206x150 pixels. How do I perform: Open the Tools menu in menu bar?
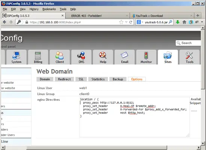[63, 9]
